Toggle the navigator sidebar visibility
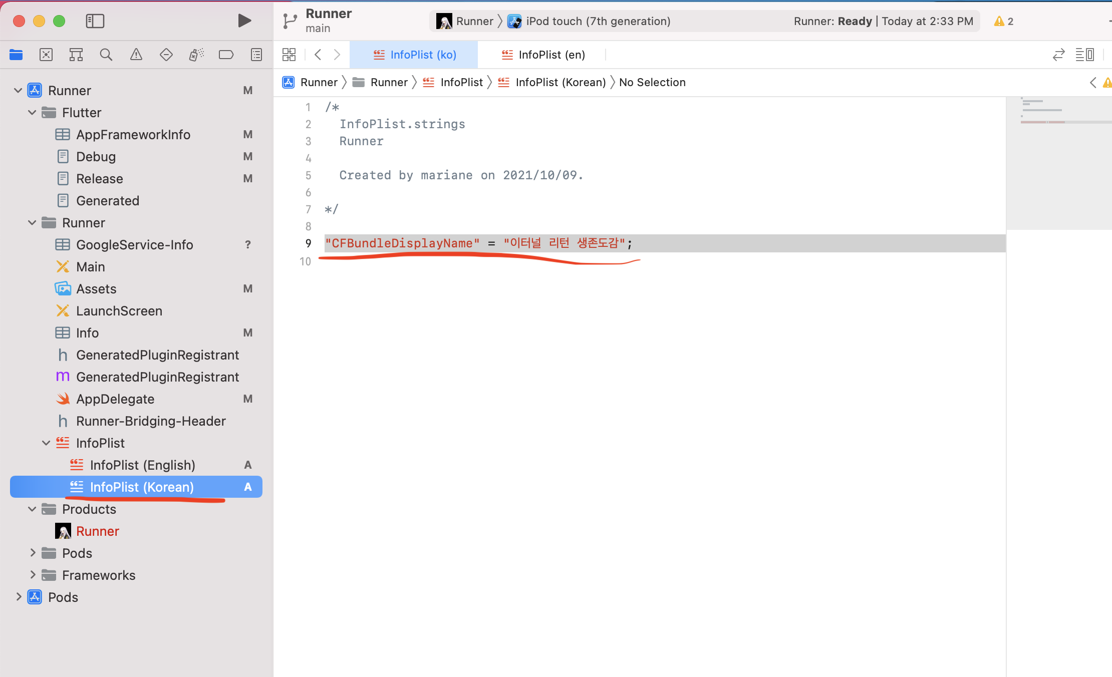Viewport: 1112px width, 677px height. (x=95, y=21)
